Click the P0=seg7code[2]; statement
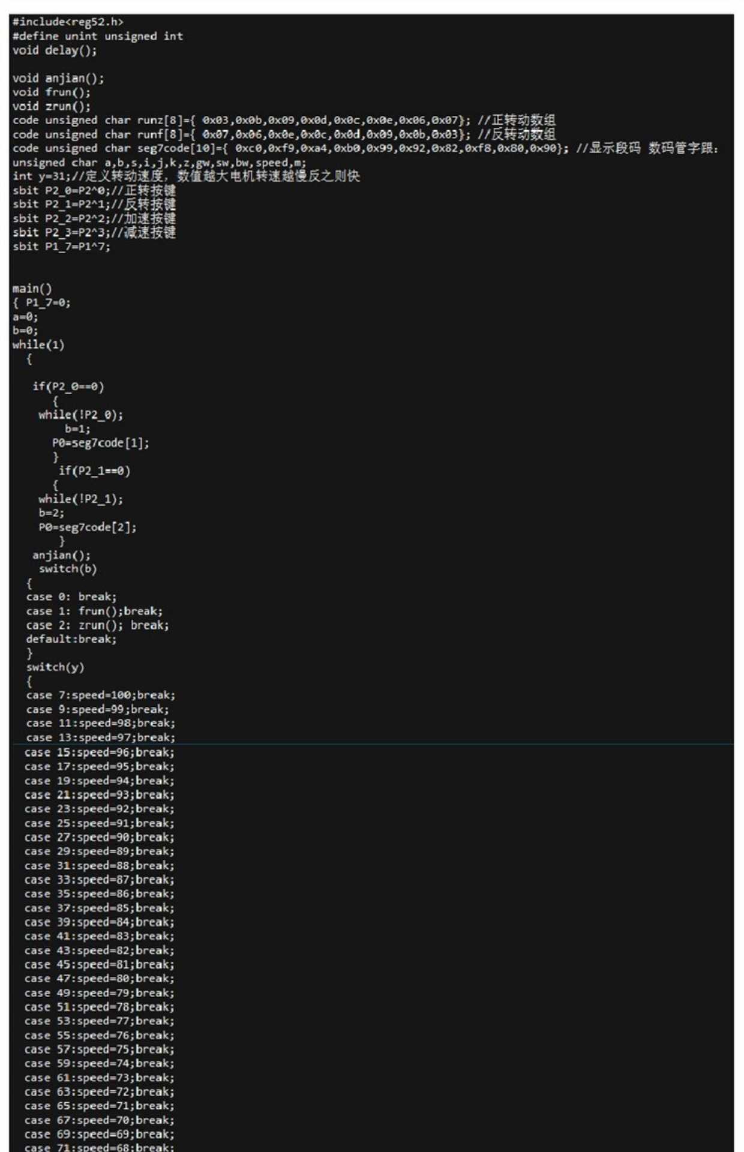 click(x=88, y=527)
